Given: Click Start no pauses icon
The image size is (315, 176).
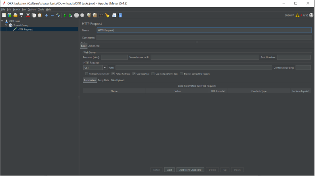Looking at the screenshot, I should (x=71, y=15).
